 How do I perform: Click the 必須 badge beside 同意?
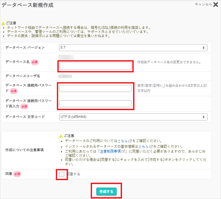(x=17, y=174)
